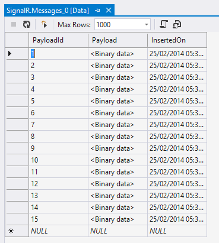Select the new row header with asterisk
Viewport: 219px width, 243px height.
tap(17, 231)
